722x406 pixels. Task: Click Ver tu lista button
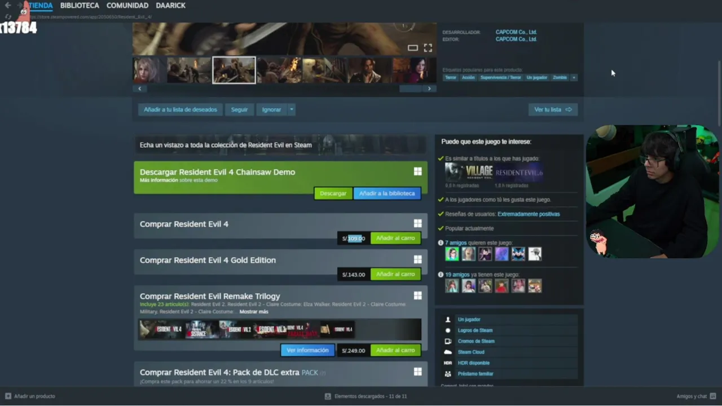pyautogui.click(x=553, y=109)
